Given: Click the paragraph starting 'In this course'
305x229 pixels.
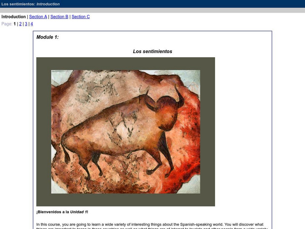Looking at the screenshot, I should [x=152, y=226].
